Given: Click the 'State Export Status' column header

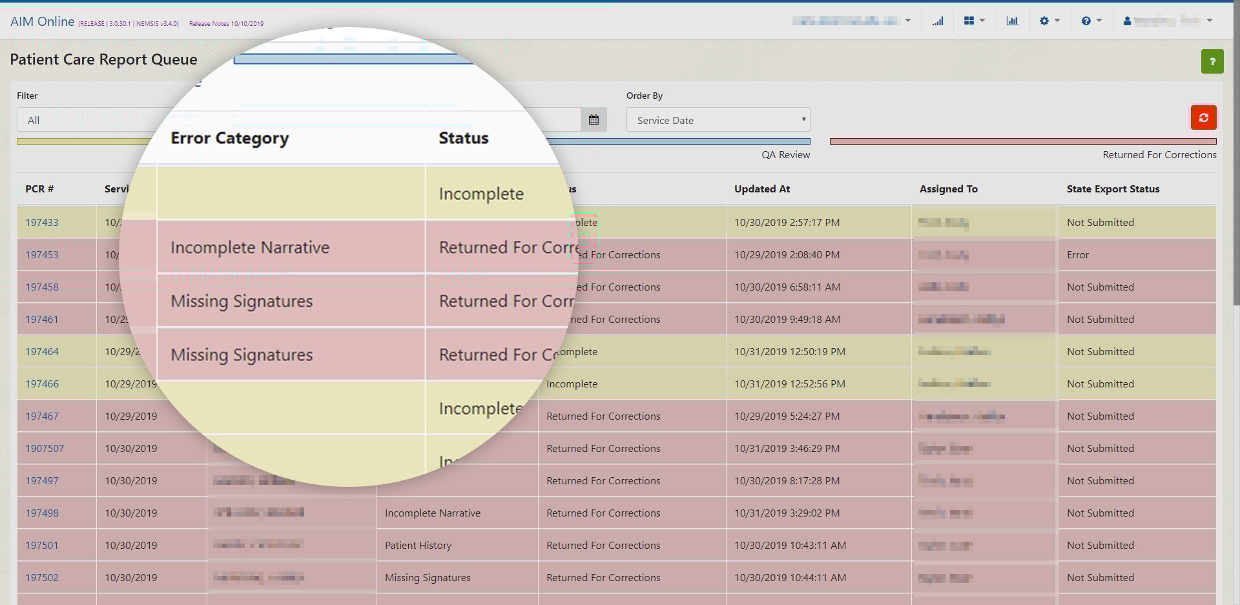Looking at the screenshot, I should (x=1112, y=189).
